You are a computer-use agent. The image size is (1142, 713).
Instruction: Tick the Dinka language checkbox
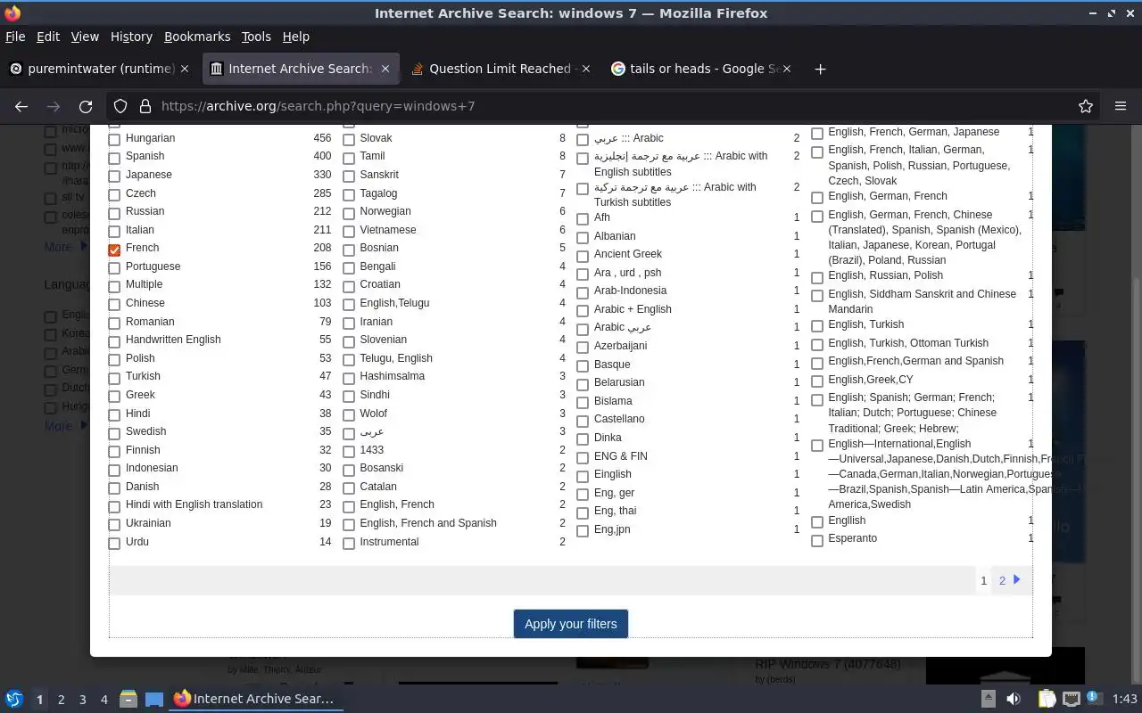click(583, 439)
